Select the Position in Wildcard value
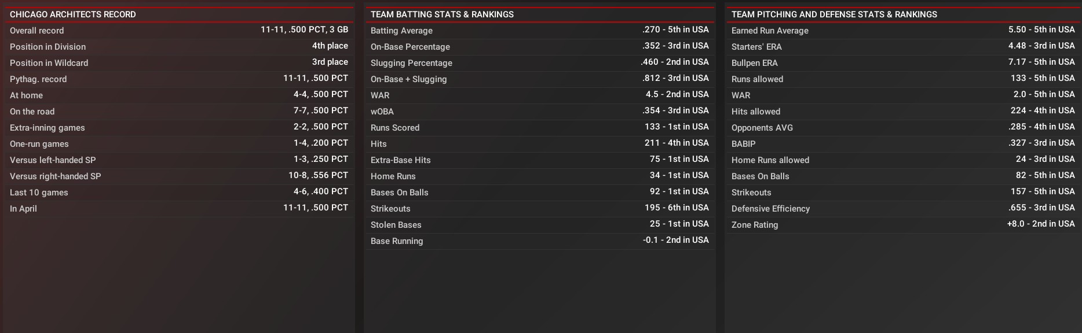The image size is (1082, 333). (x=330, y=62)
